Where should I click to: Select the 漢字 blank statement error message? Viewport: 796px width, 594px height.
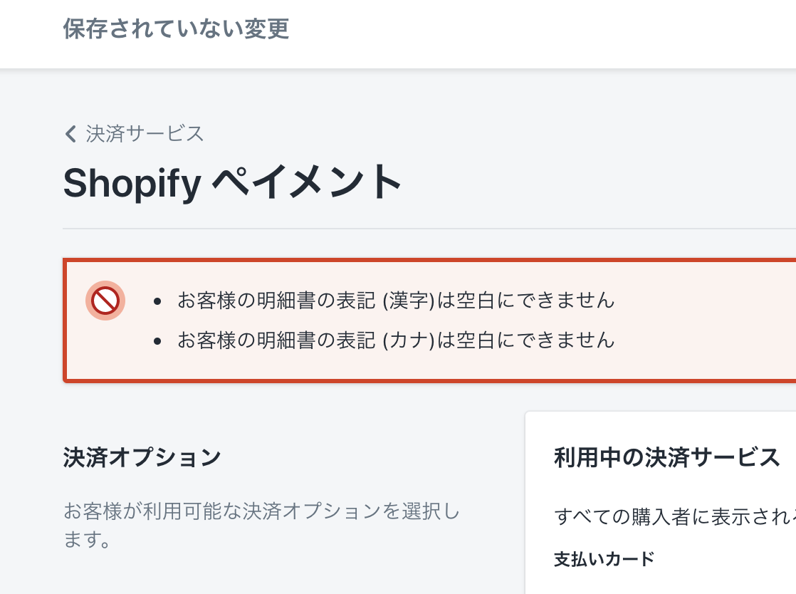395,301
